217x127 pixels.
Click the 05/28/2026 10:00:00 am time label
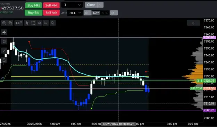(118, 124)
